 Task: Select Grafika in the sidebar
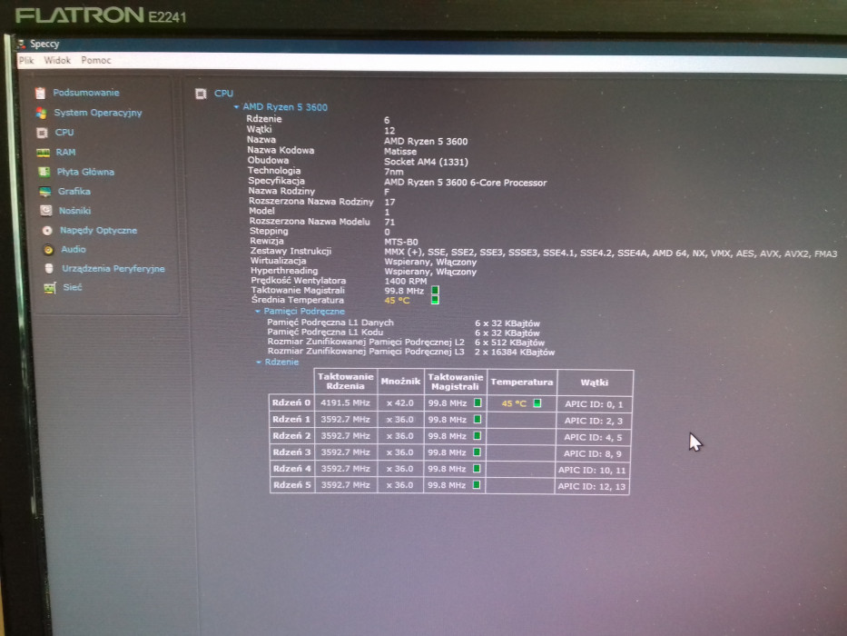click(74, 192)
